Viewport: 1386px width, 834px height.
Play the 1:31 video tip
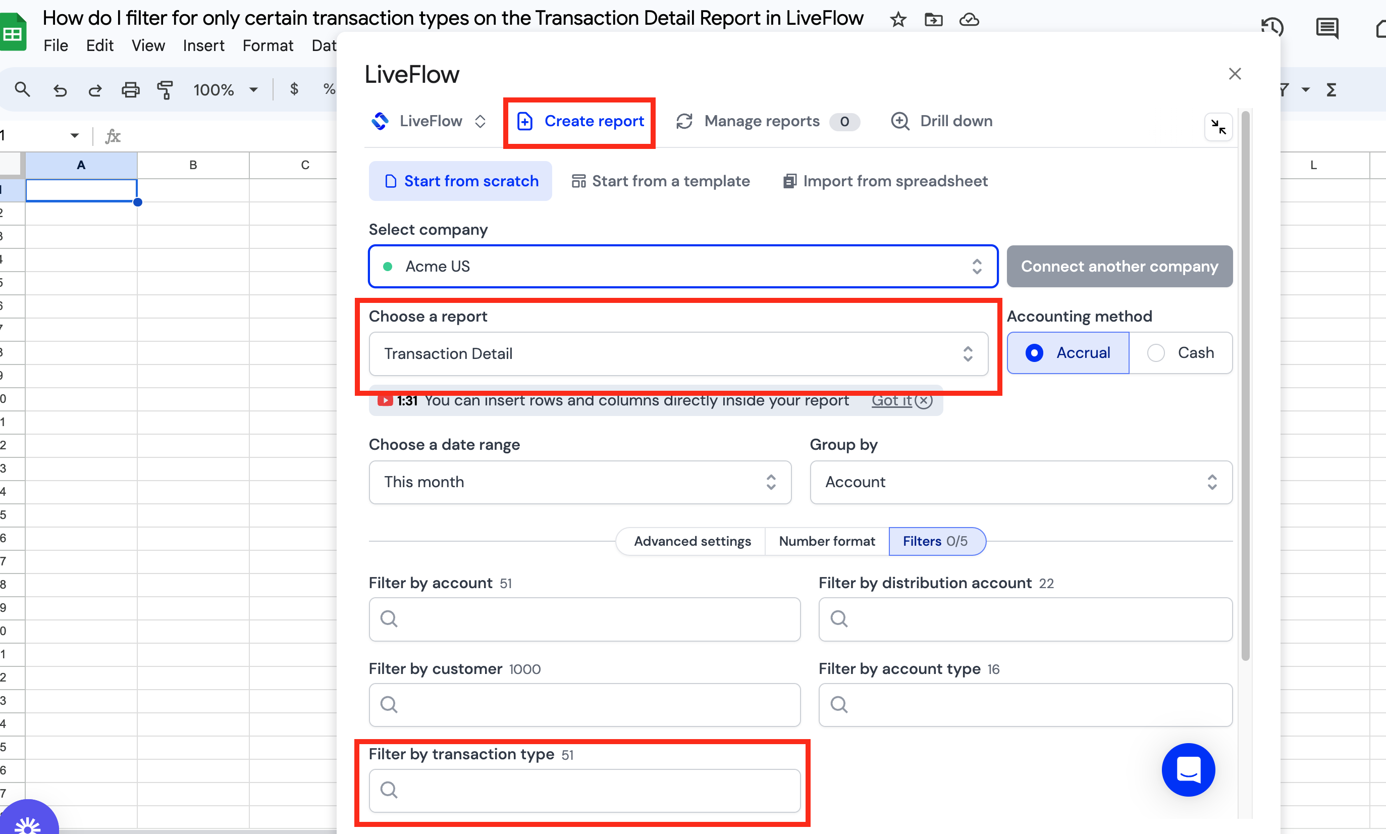coord(385,401)
